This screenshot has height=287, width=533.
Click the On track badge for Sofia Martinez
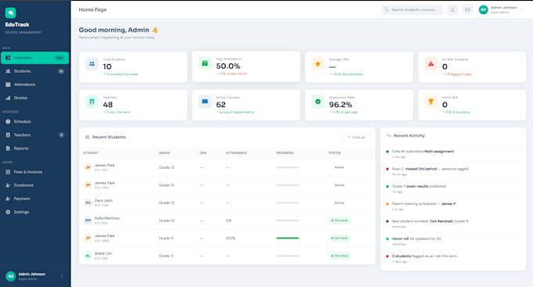339,221
